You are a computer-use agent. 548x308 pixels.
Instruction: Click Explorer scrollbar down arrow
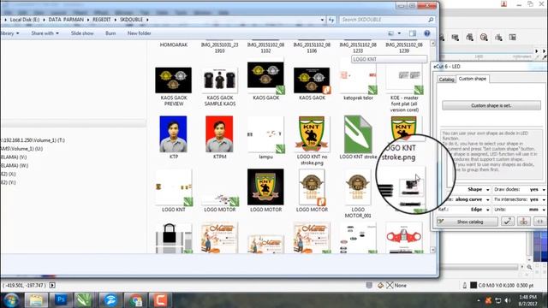(432, 250)
